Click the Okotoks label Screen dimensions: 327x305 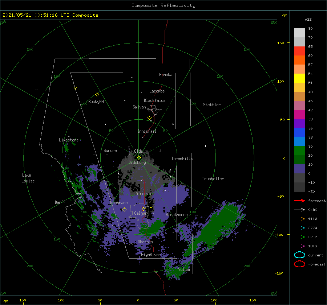[145, 242]
